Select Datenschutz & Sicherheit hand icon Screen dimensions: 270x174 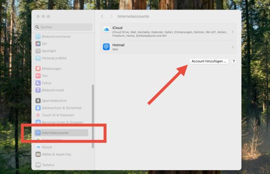(38, 108)
